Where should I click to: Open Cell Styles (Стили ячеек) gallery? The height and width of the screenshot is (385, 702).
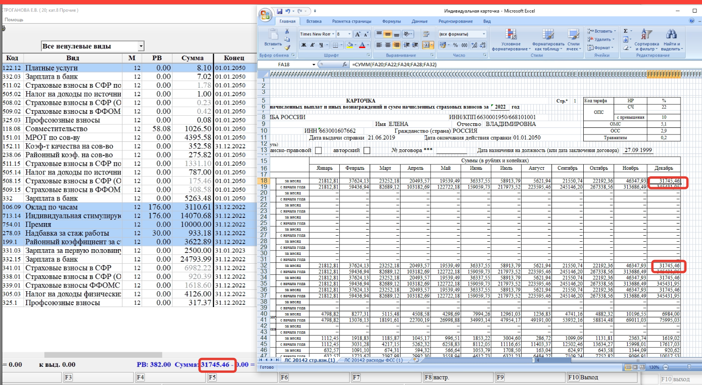573,40
